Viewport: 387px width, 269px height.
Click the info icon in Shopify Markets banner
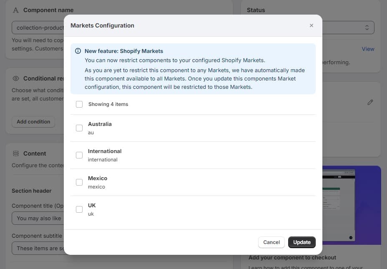pyautogui.click(x=78, y=51)
